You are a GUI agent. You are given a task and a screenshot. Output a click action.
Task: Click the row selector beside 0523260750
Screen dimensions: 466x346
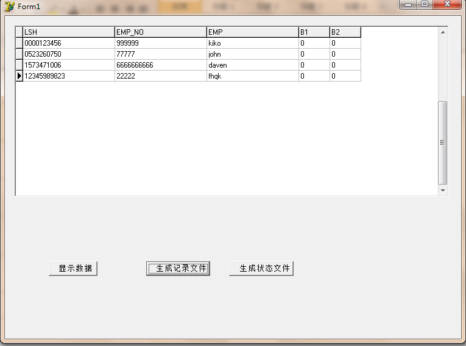[19, 54]
